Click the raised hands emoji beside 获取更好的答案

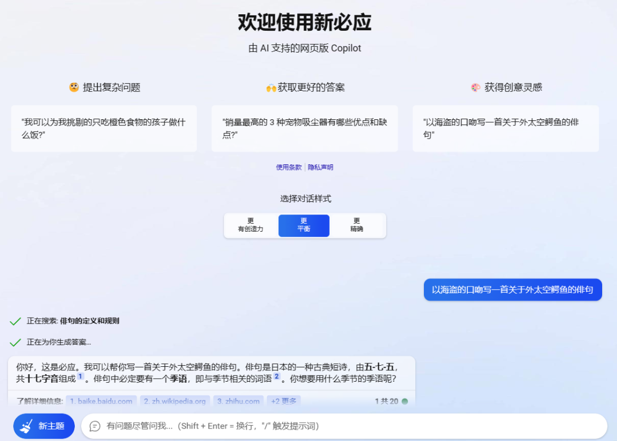coord(271,88)
